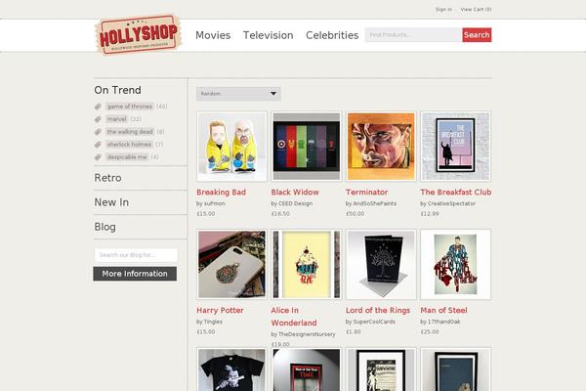Click seller name CreativeSpectator
This screenshot has height=391, width=586.
[x=451, y=203]
